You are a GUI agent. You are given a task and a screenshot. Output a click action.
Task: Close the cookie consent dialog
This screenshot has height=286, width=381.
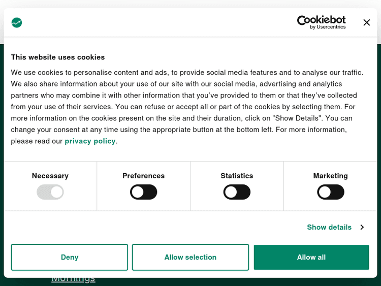pos(366,22)
